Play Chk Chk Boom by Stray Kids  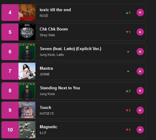140,32
